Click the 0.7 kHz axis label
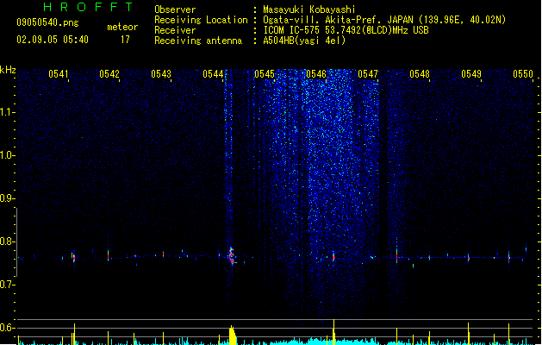Screen dimensions: 542x345 coord(7,285)
